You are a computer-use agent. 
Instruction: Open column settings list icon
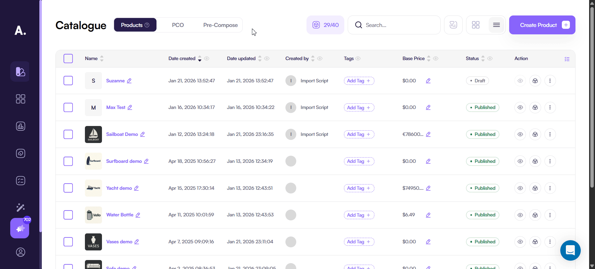point(567,59)
